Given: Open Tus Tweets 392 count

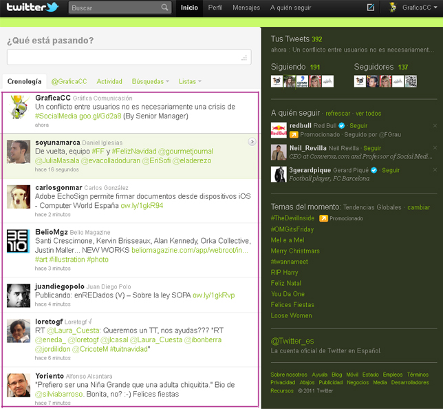Looking at the screenshot, I should pos(316,39).
